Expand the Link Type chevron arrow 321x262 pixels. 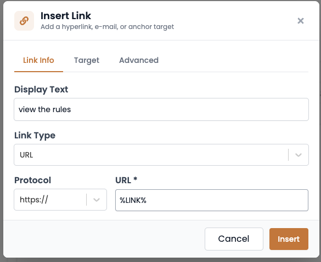299,155
